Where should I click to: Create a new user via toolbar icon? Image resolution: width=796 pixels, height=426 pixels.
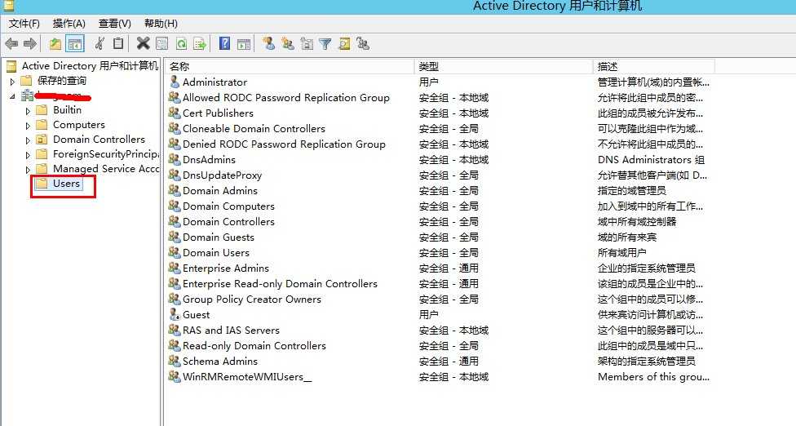(269, 44)
